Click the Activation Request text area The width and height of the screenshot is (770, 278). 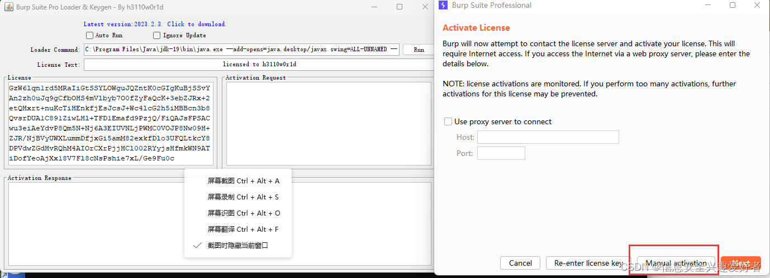tap(328, 124)
